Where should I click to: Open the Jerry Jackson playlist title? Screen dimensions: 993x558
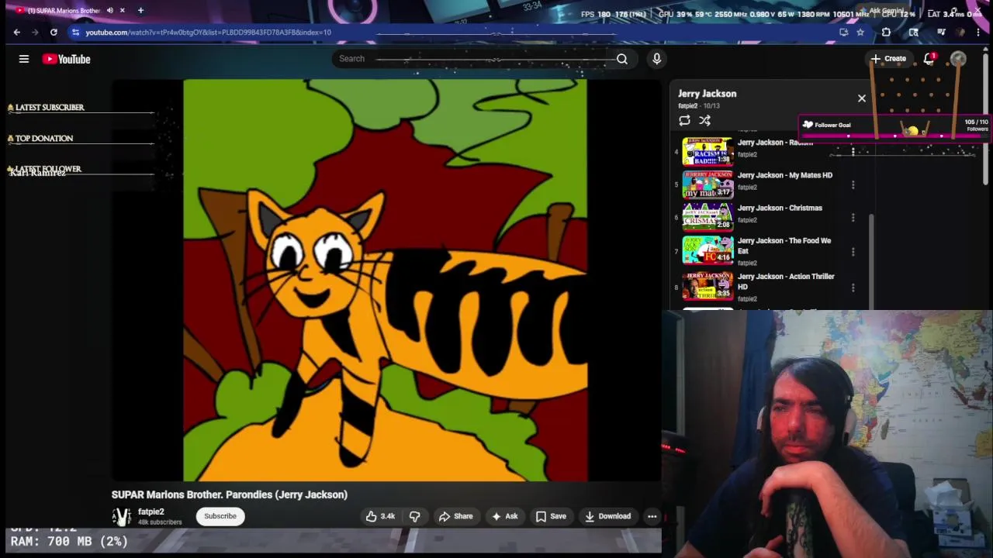pyautogui.click(x=708, y=94)
